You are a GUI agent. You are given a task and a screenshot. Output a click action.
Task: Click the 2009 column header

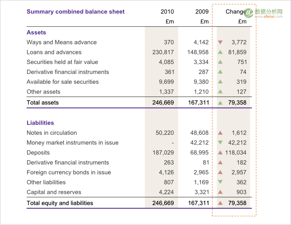(202, 12)
